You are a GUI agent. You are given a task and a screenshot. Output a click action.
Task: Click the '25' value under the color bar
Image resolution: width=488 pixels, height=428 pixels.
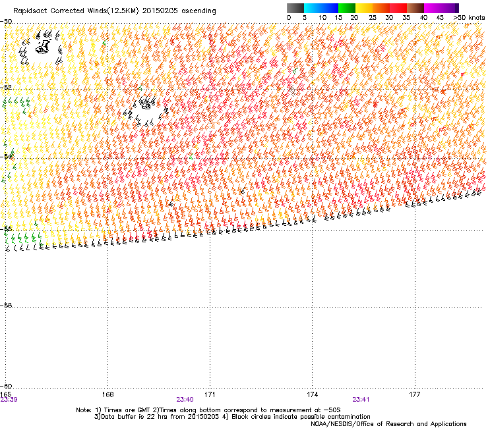pyautogui.click(x=373, y=18)
